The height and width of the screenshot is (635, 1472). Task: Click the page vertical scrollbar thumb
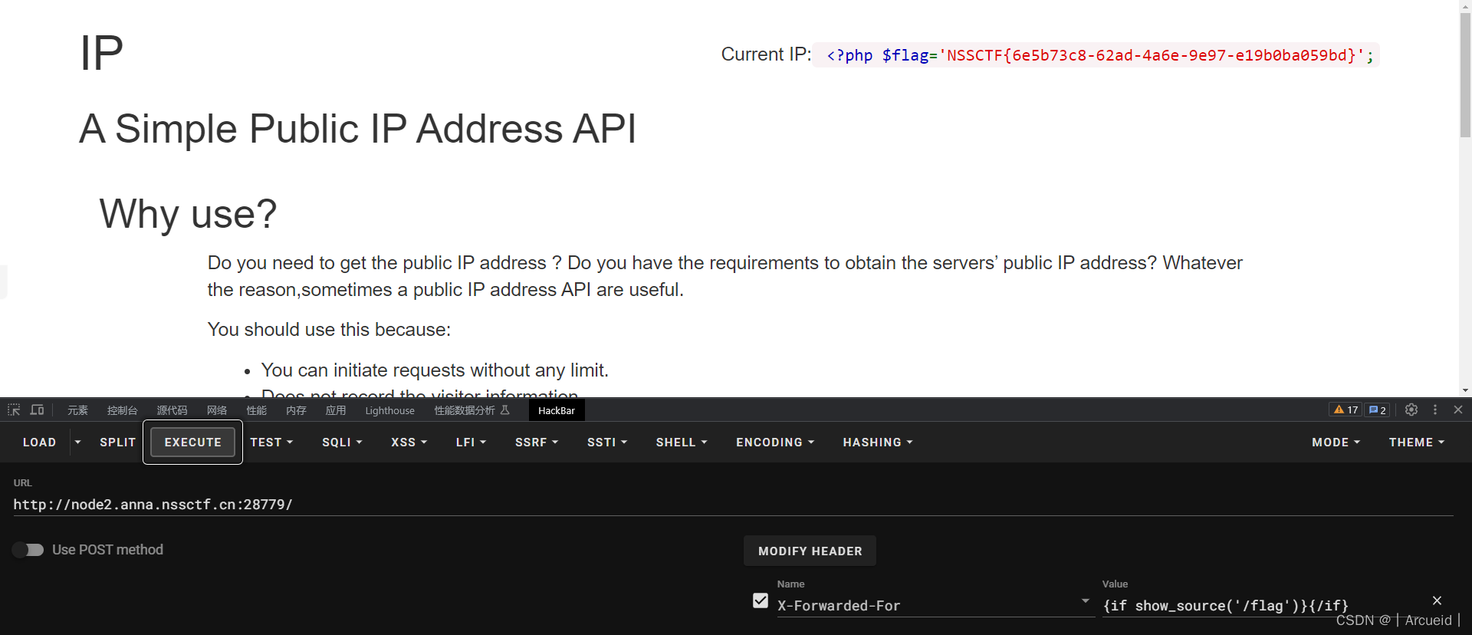[x=1465, y=75]
